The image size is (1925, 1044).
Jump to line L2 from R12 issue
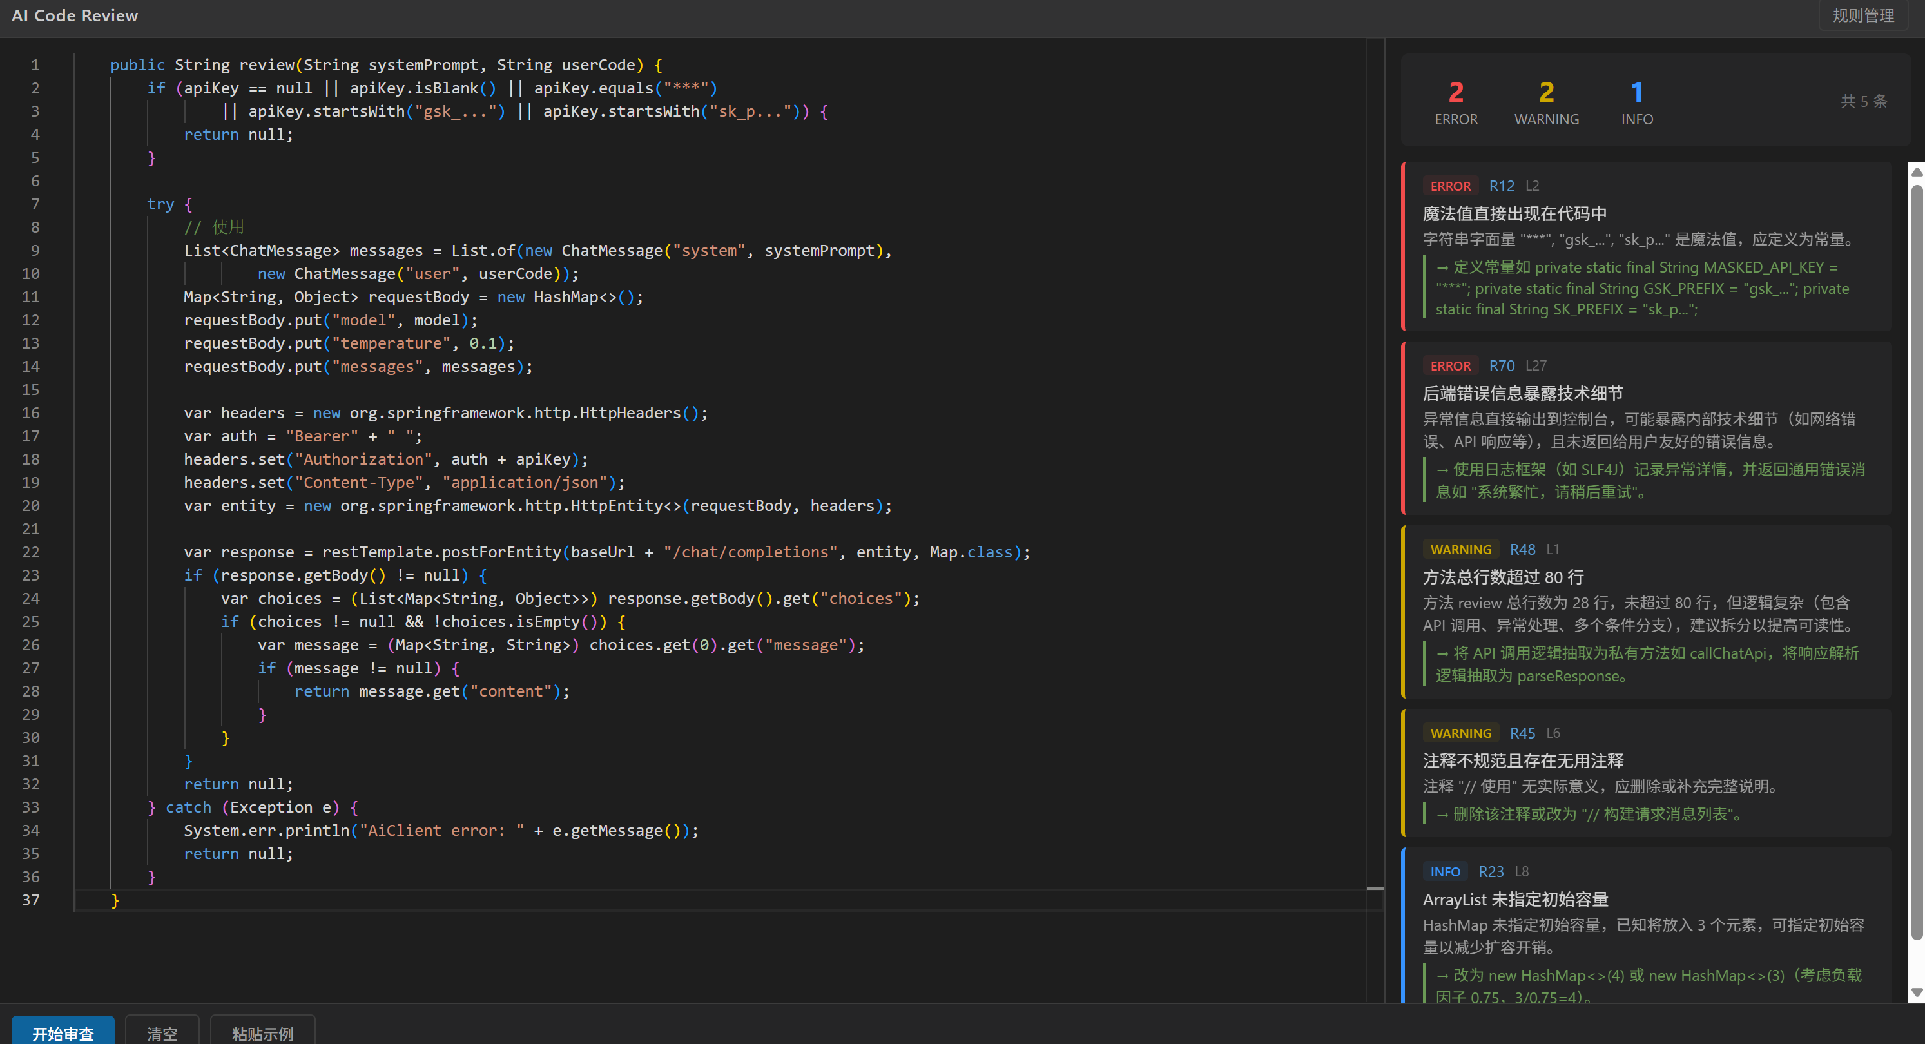coord(1532,186)
